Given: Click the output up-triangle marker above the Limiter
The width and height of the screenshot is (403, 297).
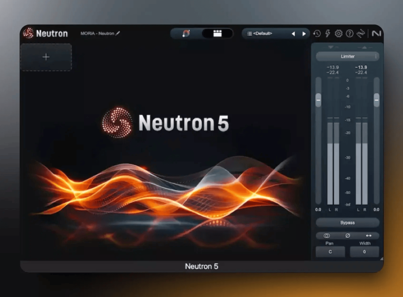Looking at the screenshot, I should 364,47.
